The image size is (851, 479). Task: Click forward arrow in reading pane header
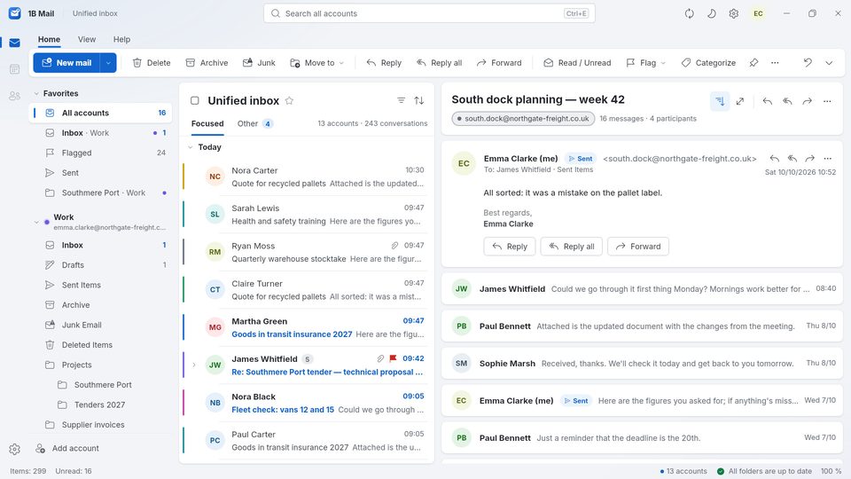click(807, 101)
